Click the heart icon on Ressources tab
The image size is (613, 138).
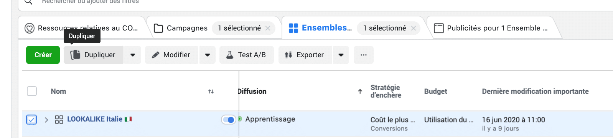click(x=30, y=28)
